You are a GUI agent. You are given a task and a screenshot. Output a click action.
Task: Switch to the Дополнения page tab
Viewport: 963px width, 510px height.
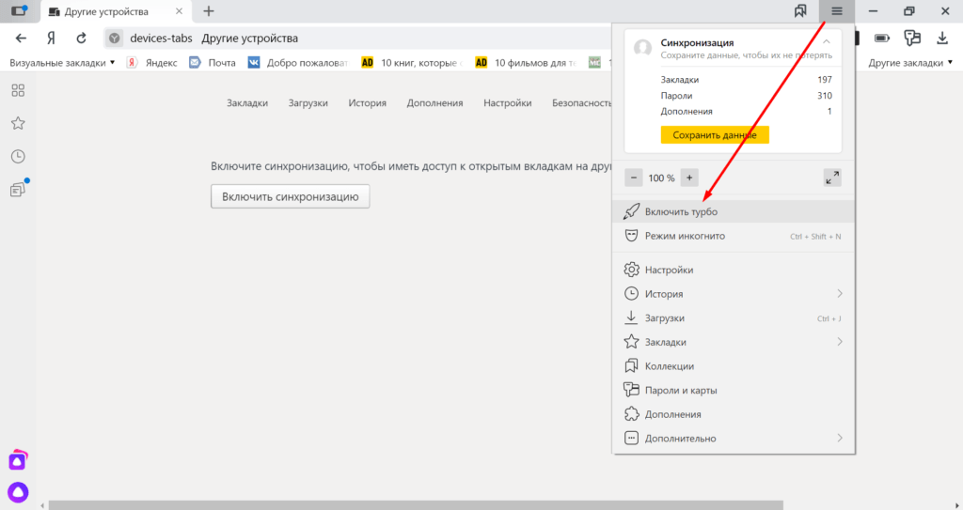[x=434, y=103]
